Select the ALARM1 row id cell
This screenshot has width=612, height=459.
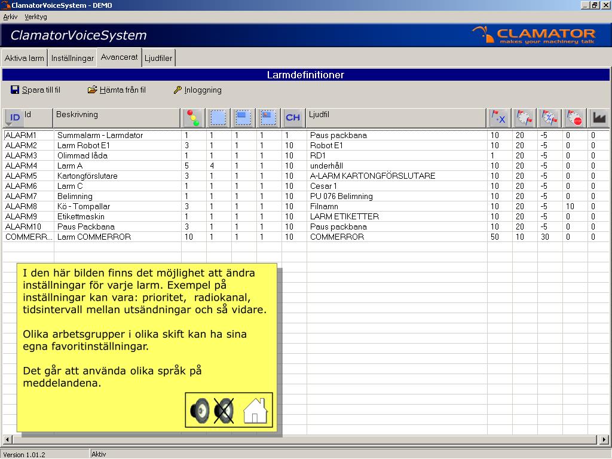[29, 135]
